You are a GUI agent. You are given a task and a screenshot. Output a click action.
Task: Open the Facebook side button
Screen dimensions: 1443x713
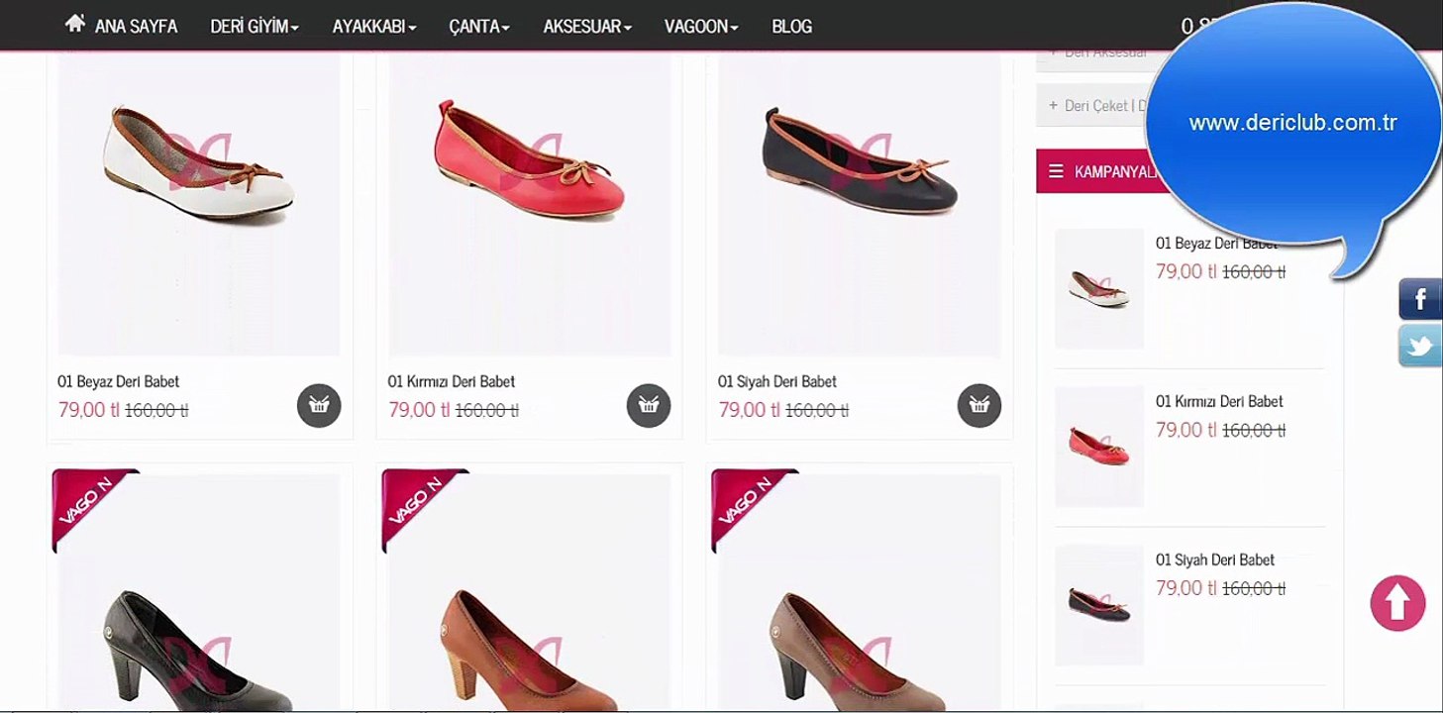tap(1420, 299)
